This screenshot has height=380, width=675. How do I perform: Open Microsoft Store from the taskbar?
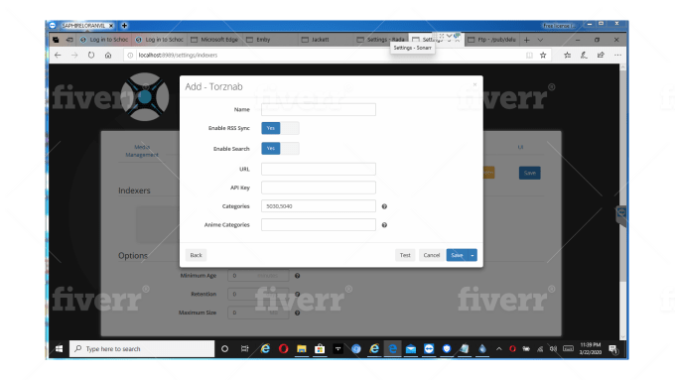click(x=320, y=349)
